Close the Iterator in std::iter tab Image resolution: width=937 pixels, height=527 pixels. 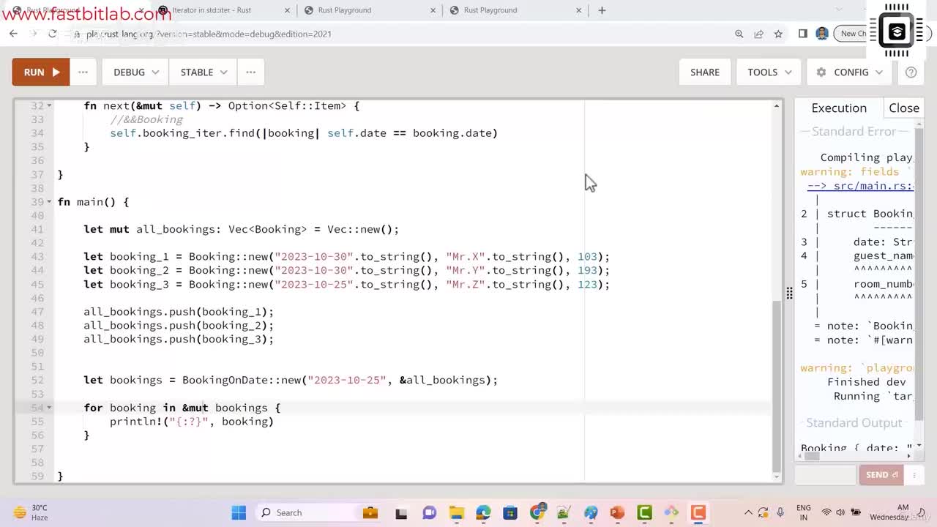pyautogui.click(x=286, y=10)
